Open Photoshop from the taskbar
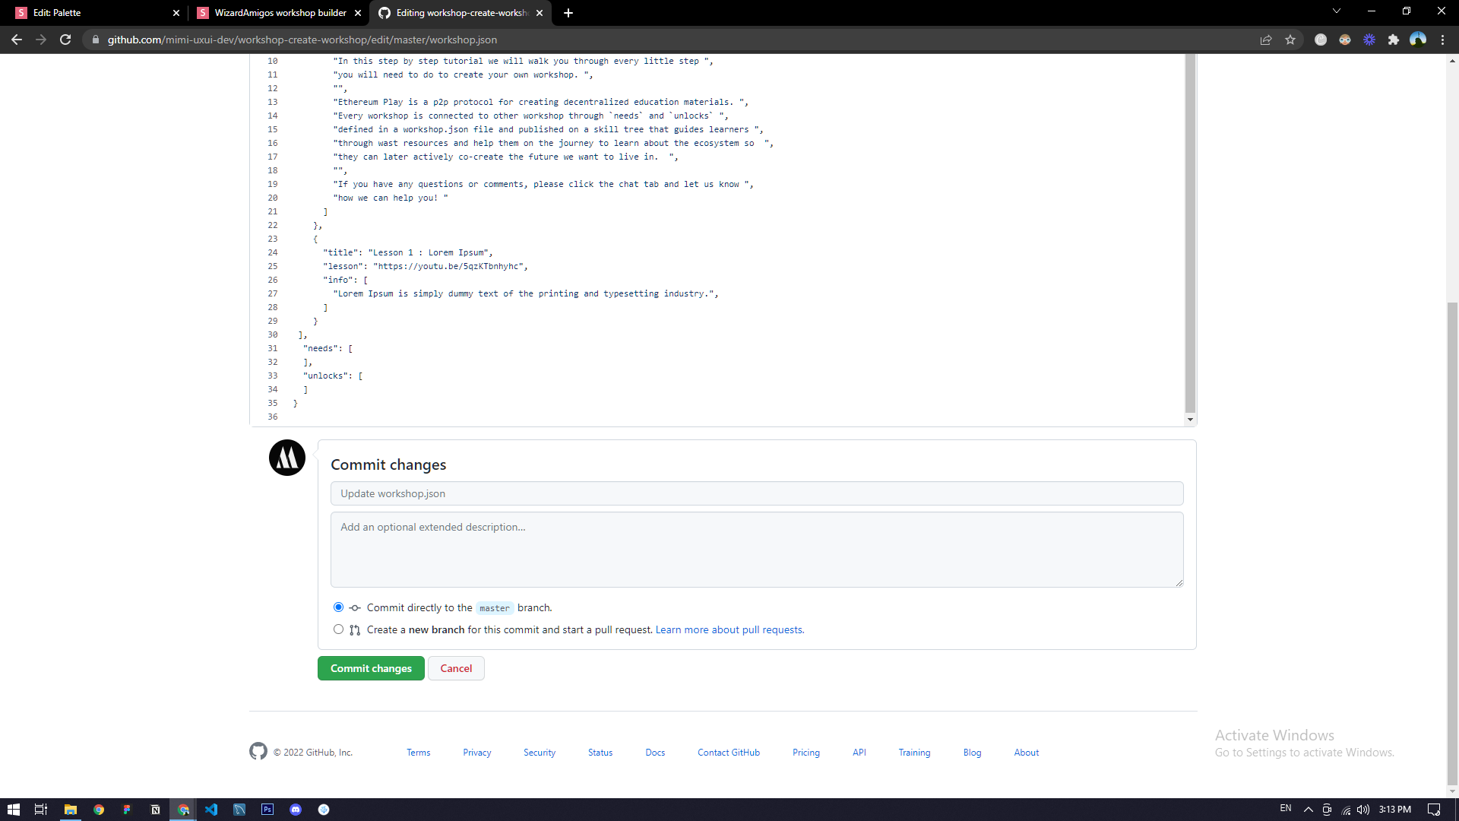This screenshot has height=821, width=1459. (267, 810)
